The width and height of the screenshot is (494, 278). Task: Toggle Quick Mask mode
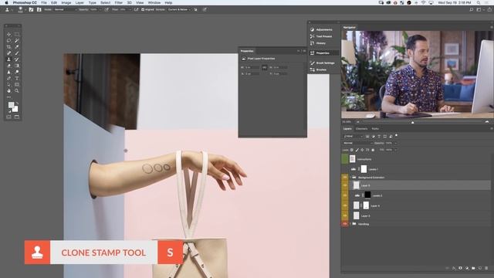[8, 117]
